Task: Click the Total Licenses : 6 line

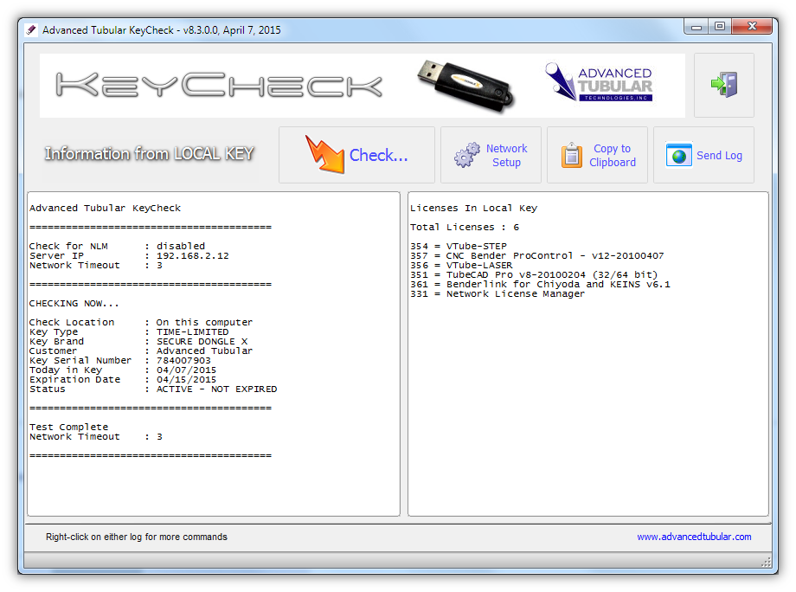Action: [465, 228]
